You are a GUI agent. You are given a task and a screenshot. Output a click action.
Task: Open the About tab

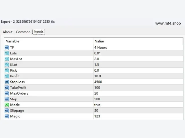8,32
